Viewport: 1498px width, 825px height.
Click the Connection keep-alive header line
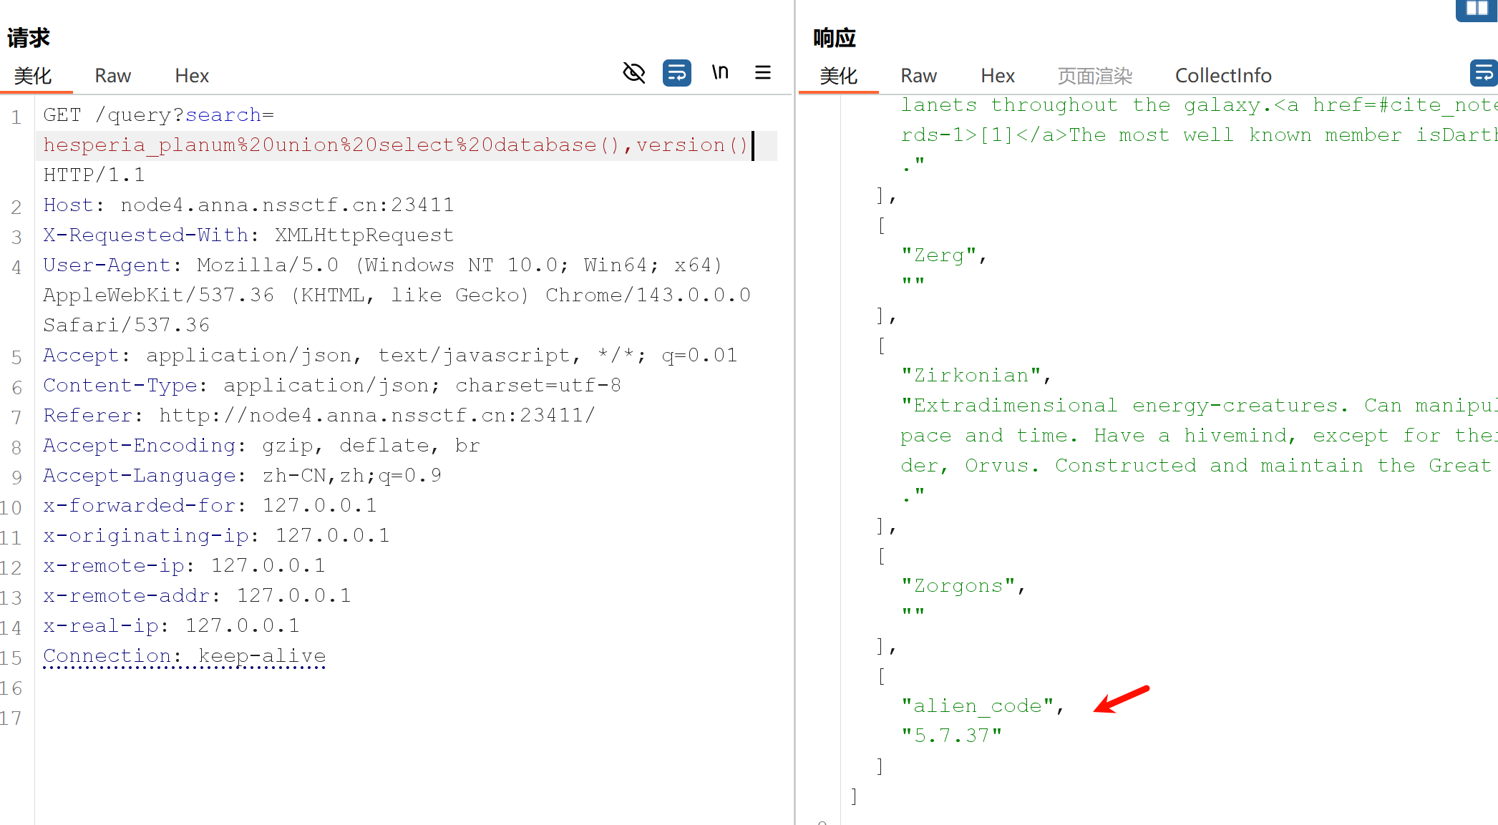point(185,656)
